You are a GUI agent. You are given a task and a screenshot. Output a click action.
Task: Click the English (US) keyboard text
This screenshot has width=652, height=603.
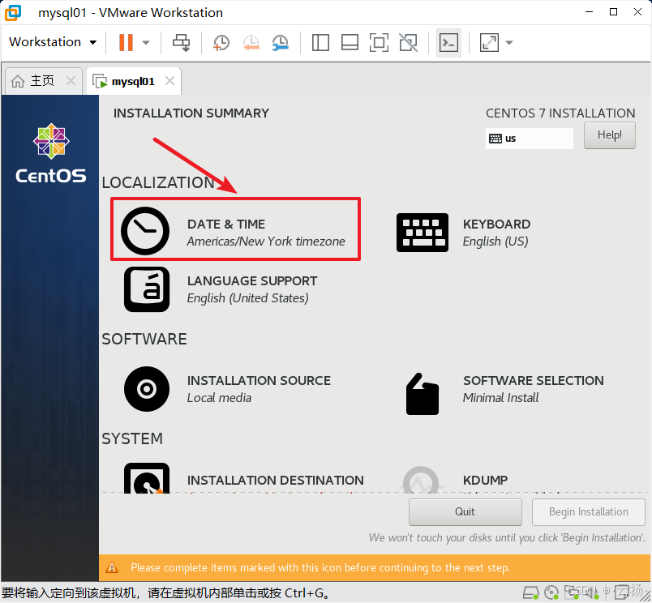pyautogui.click(x=495, y=242)
